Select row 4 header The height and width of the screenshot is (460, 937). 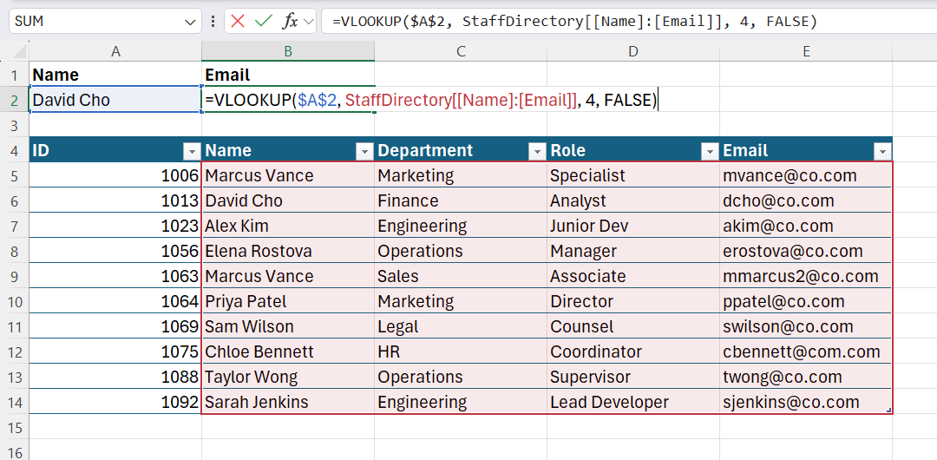pos(15,149)
